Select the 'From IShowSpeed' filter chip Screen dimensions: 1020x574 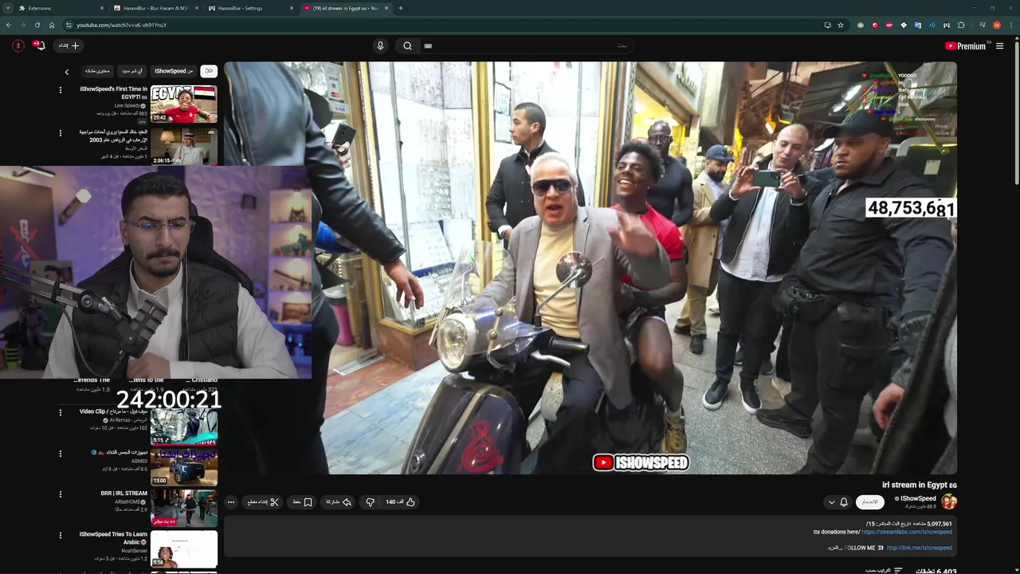174,71
